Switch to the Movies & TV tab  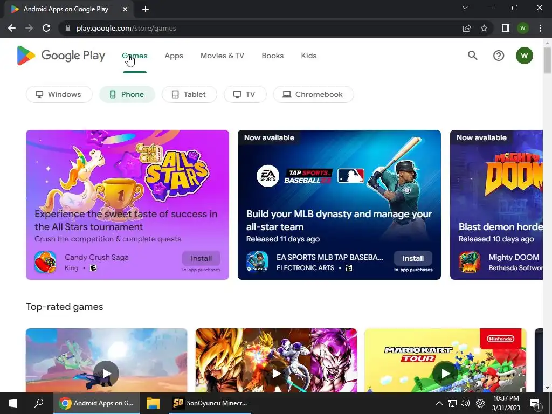pos(222,56)
